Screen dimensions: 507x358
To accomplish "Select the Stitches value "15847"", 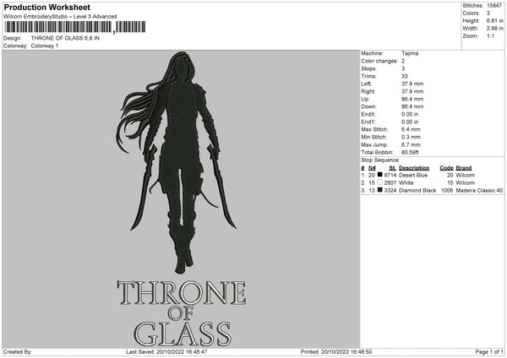I will pos(494,6).
